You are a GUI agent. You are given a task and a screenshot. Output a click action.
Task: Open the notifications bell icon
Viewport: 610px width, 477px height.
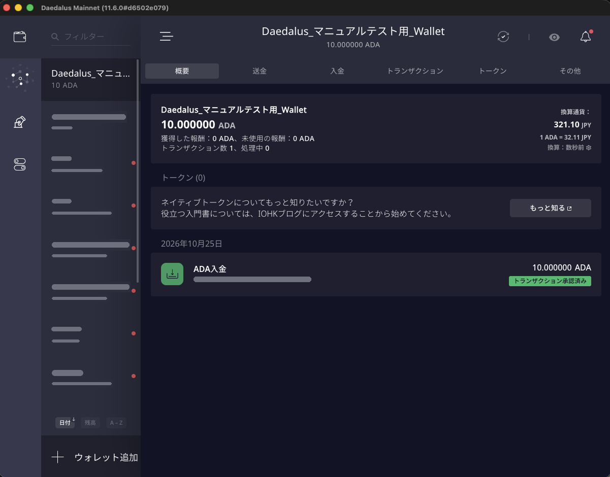click(x=586, y=37)
